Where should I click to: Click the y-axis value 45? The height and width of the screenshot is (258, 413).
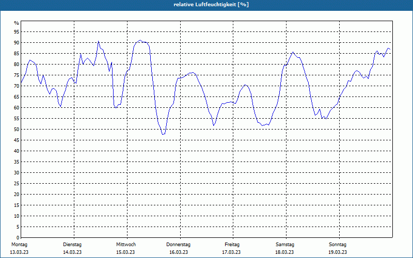click(x=17, y=140)
